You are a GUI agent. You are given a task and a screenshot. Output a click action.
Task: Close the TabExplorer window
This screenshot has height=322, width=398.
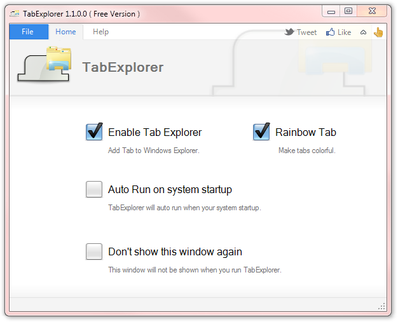[372, 11]
